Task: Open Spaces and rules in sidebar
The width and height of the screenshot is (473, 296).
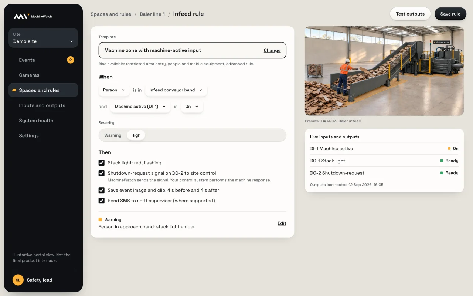Action: [43, 90]
